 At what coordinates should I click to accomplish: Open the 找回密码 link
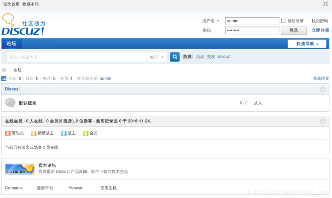320,21
